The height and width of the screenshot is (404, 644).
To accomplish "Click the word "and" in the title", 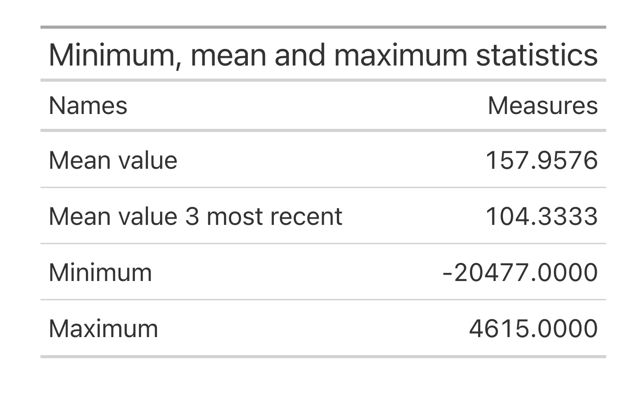I will pos(300,55).
